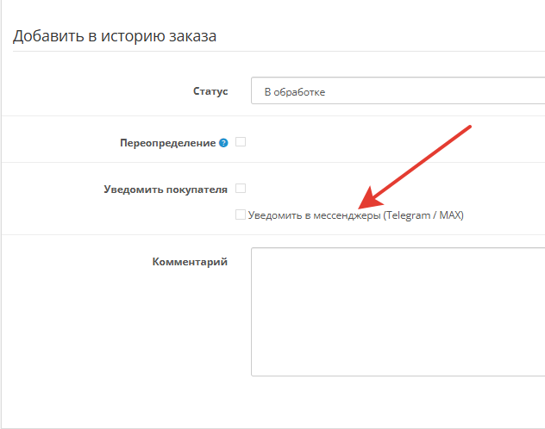Image resolution: width=545 pixels, height=429 pixels.
Task: Click the Уведомить в мессенджеры (Telegram / MAX) label
Action: click(356, 215)
